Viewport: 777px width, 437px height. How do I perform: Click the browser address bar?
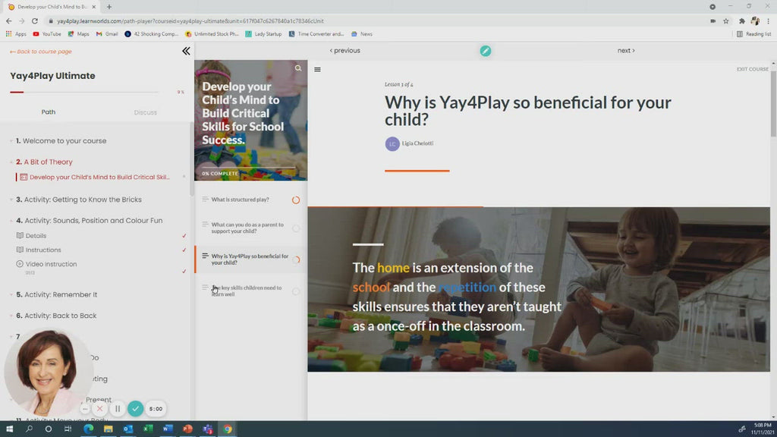point(376,20)
